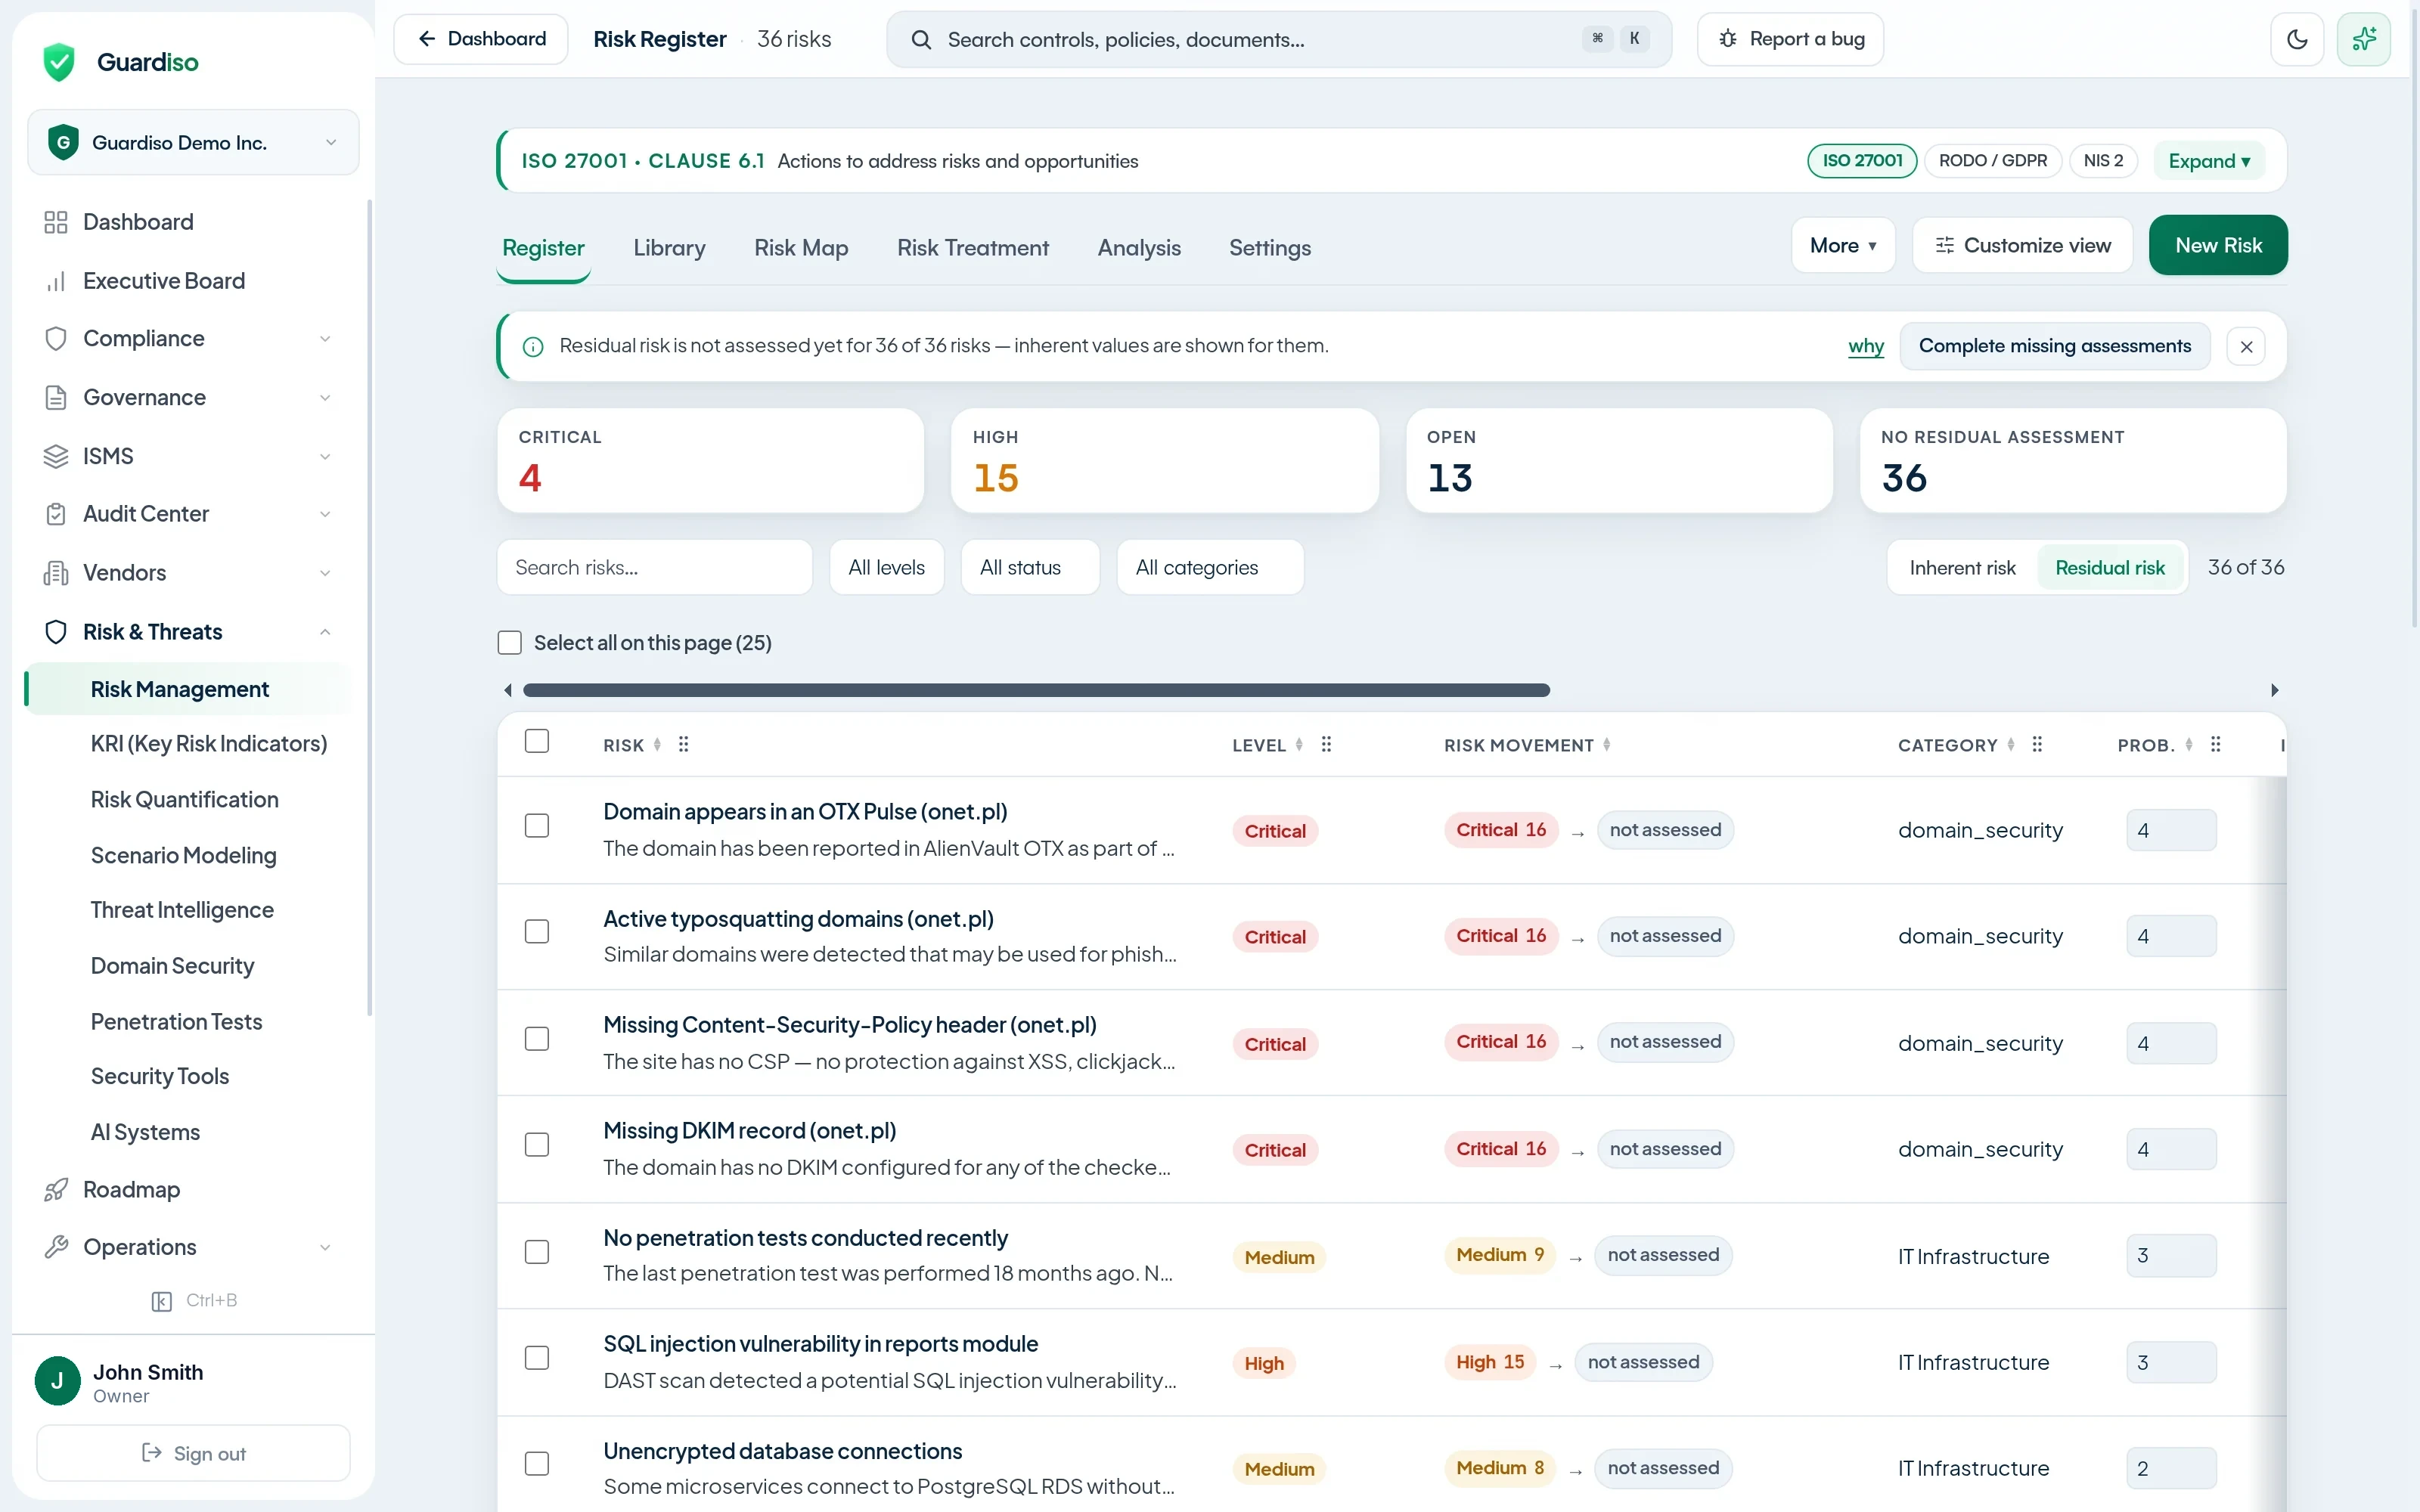Grab the LEVEL column drag handle
Image resolution: width=2420 pixels, height=1512 pixels.
(x=1326, y=744)
